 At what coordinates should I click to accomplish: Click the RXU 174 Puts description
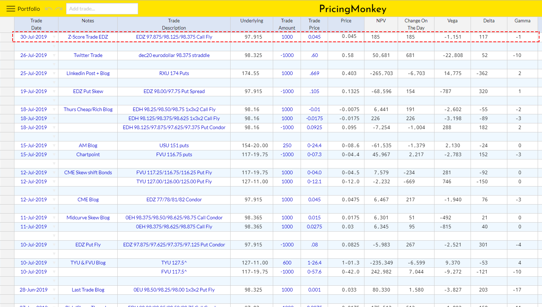point(174,73)
